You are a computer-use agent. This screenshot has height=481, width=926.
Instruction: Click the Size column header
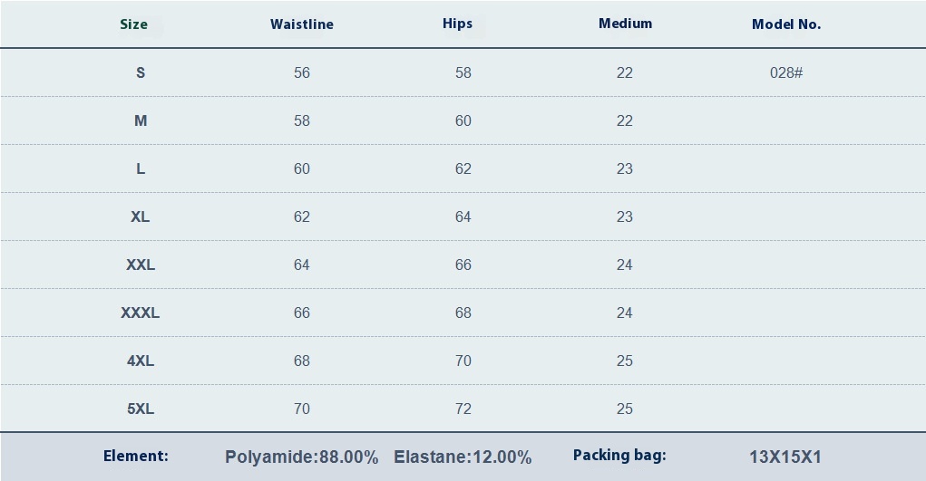(x=133, y=24)
